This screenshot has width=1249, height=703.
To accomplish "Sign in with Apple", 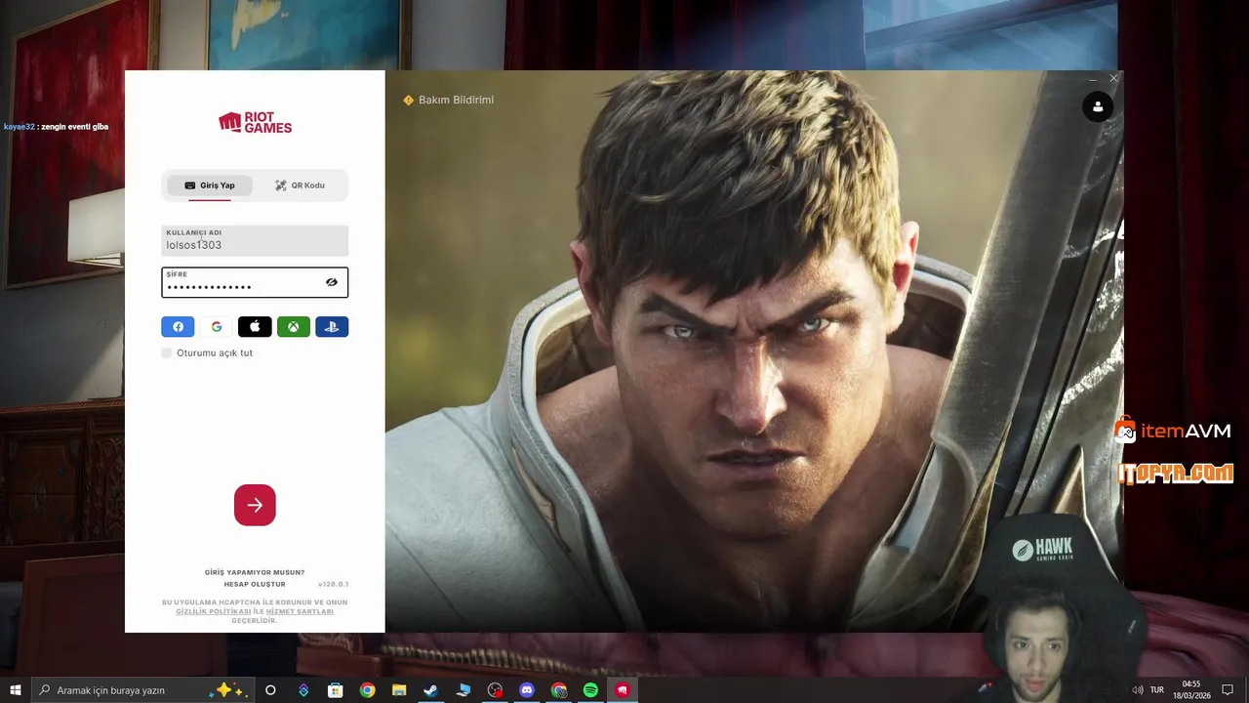I will coord(255,327).
